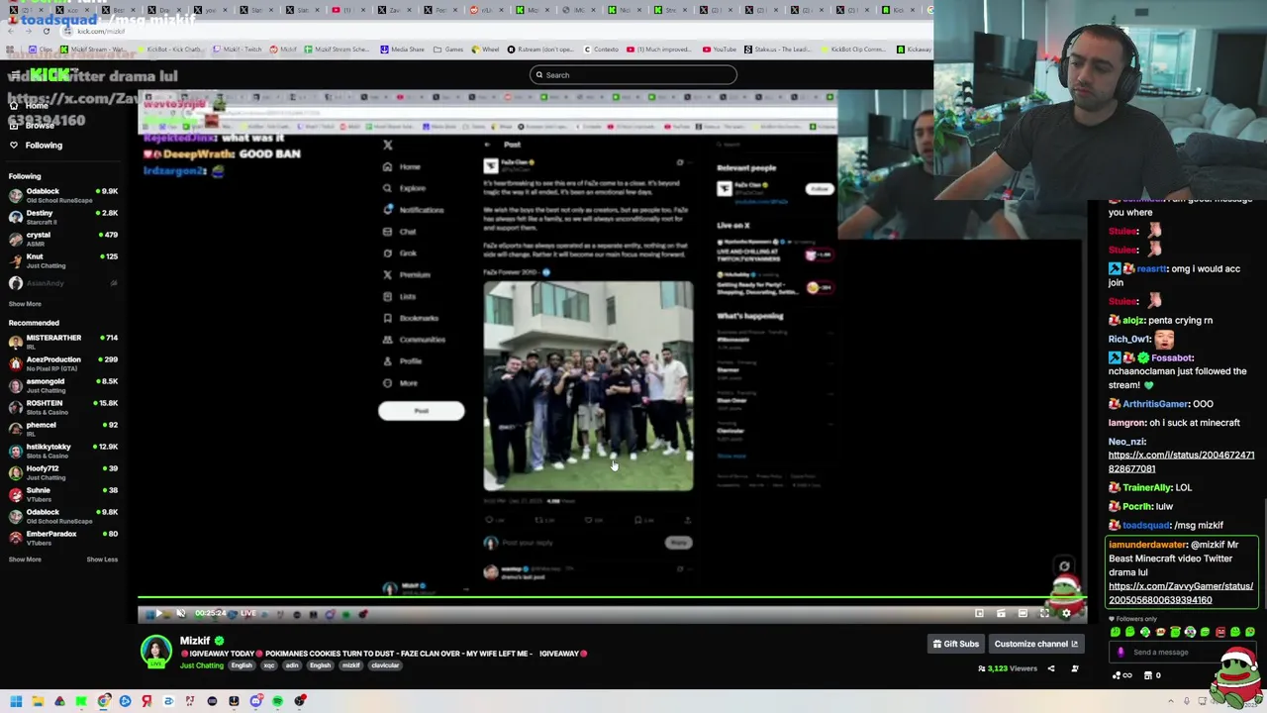Click username toadsquad in chat

[x=1145, y=526]
